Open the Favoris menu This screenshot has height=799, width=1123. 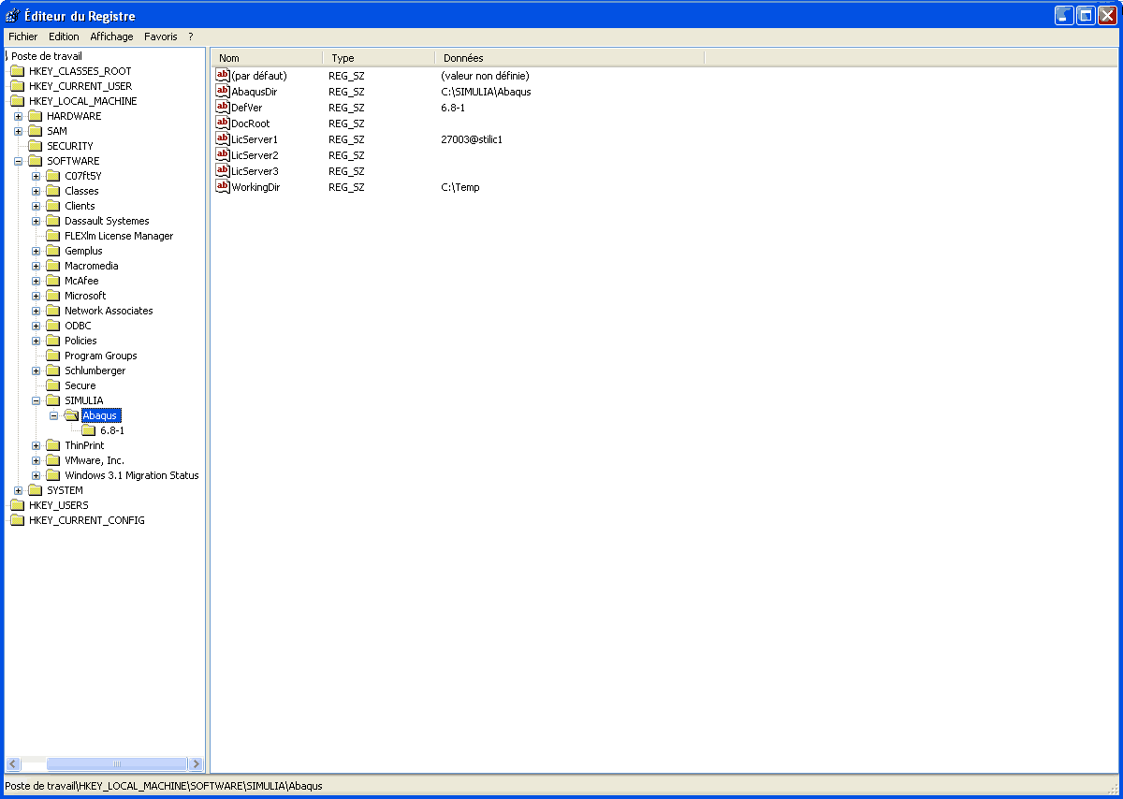point(160,36)
